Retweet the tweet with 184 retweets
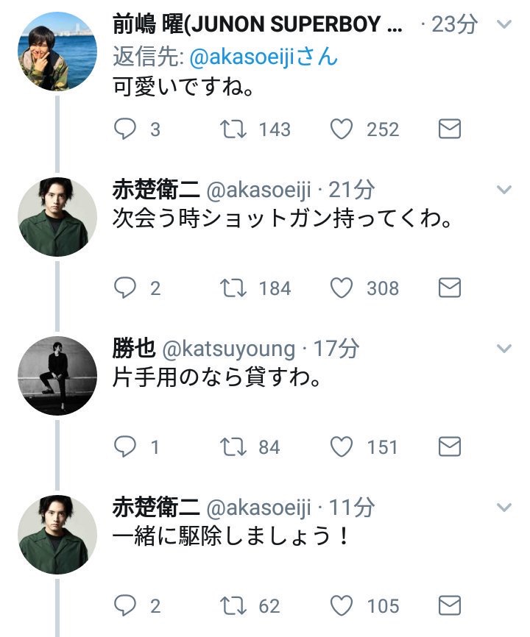The width and height of the screenshot is (530, 637). pos(233,288)
